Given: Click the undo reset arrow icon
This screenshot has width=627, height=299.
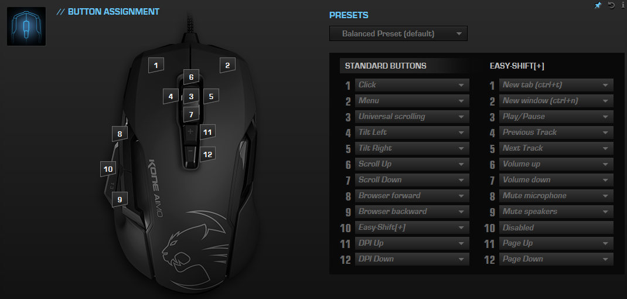Looking at the screenshot, I should click(611, 5).
